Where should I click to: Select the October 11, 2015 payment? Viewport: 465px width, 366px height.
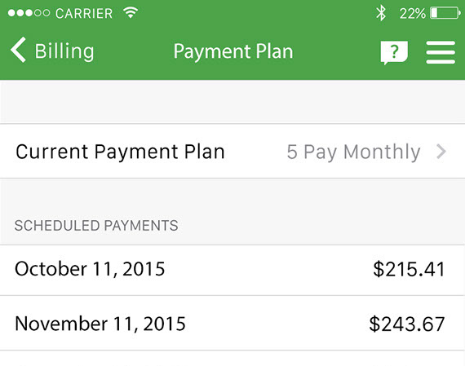[232, 270]
